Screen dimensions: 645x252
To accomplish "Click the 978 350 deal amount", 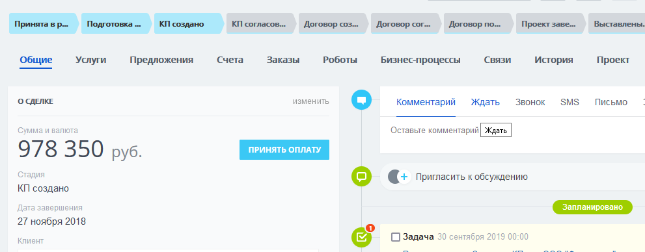I will point(61,149).
